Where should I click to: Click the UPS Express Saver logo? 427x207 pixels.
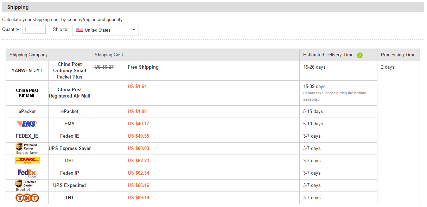point(27,148)
